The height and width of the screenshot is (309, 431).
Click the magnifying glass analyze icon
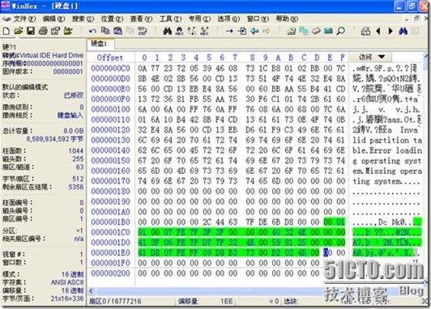(x=341, y=31)
